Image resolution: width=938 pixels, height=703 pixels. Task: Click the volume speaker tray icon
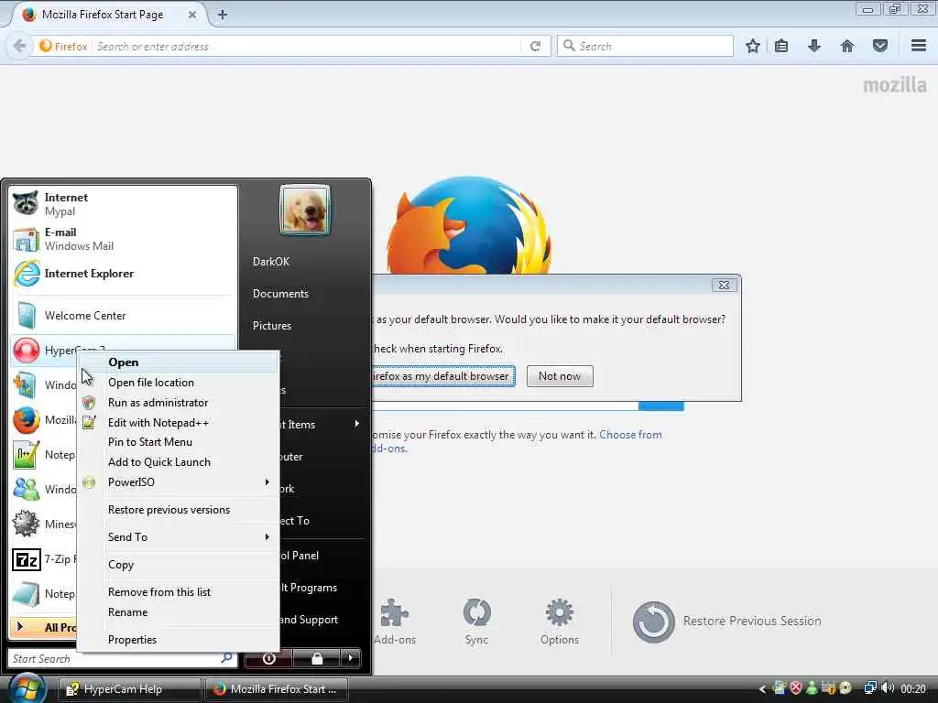pyautogui.click(x=888, y=688)
